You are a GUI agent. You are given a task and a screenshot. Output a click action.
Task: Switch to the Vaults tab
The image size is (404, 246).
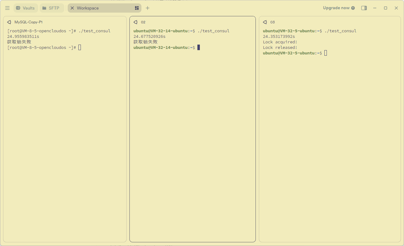coord(26,8)
